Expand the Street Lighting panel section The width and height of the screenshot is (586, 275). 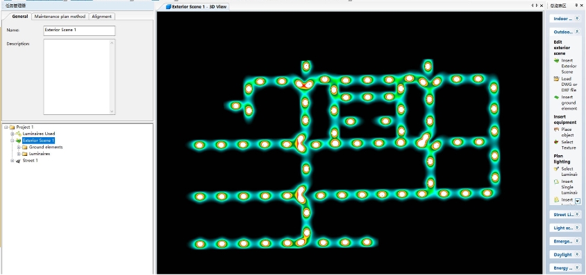(x=578, y=214)
